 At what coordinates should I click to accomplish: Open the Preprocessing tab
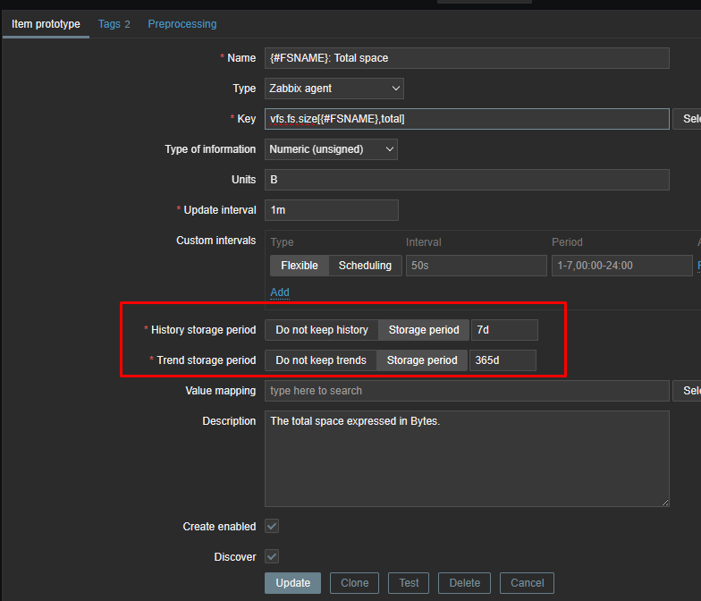pyautogui.click(x=182, y=24)
